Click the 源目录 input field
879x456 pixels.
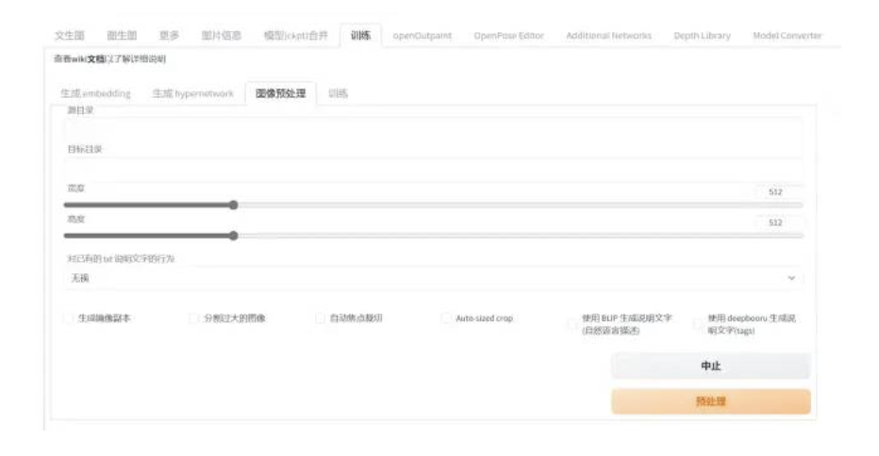point(433,130)
